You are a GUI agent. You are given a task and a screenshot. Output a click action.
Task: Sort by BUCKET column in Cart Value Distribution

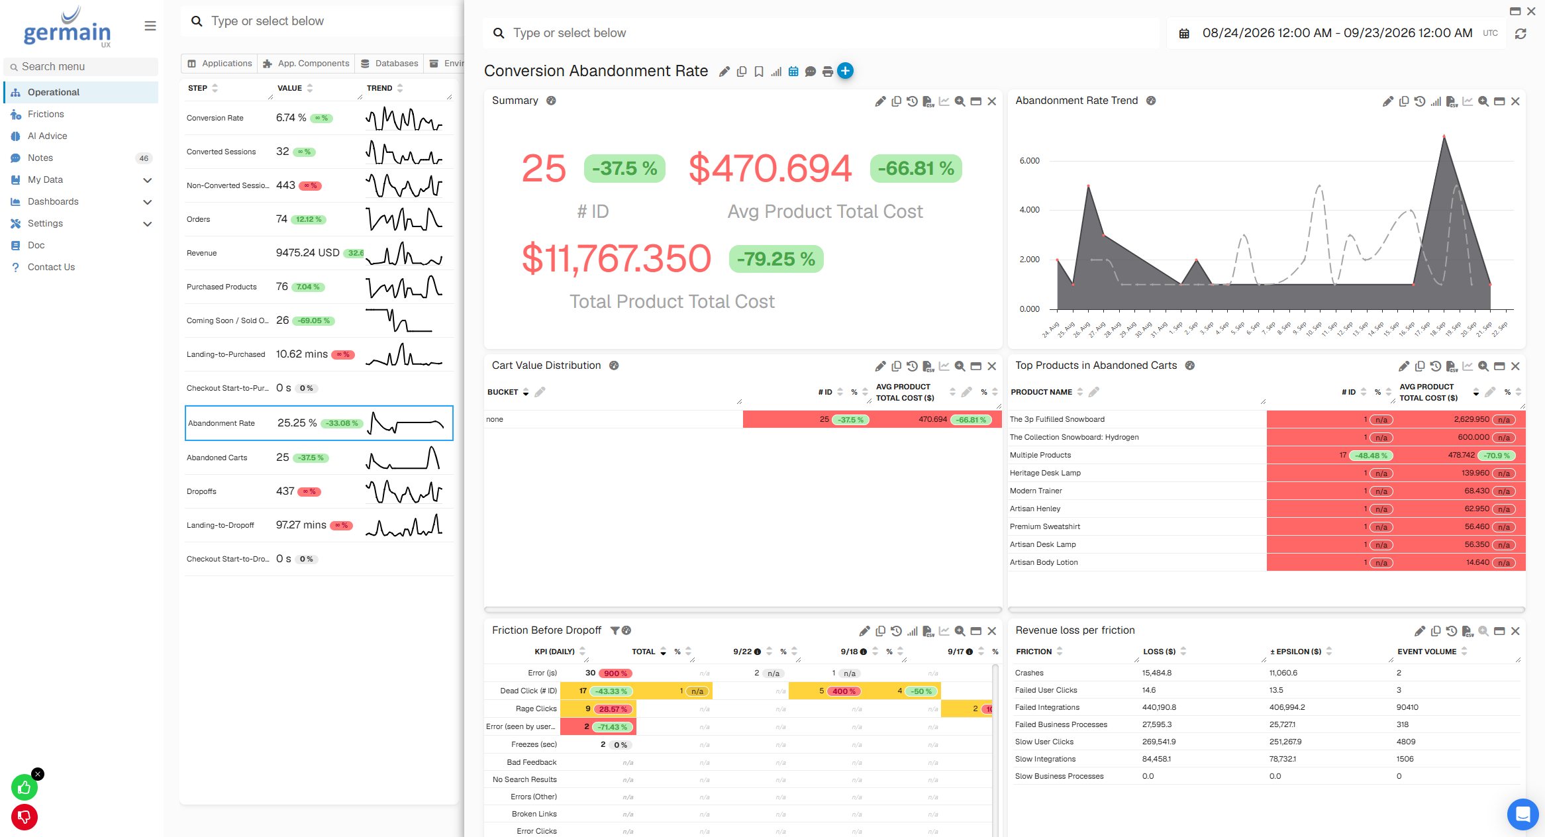[x=526, y=393]
